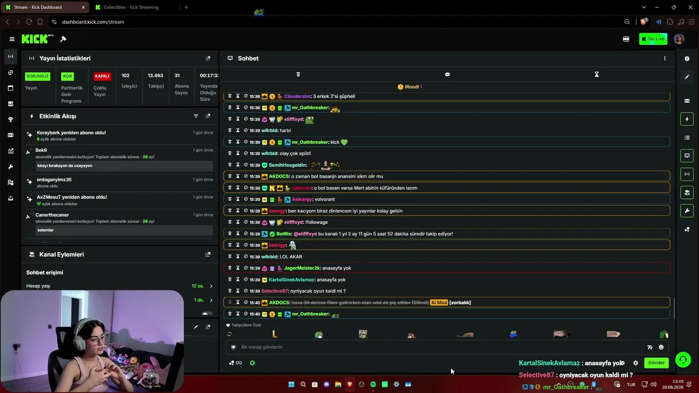This screenshot has height=393, width=699.
Task: Click the green support headset button
Action: (683, 360)
